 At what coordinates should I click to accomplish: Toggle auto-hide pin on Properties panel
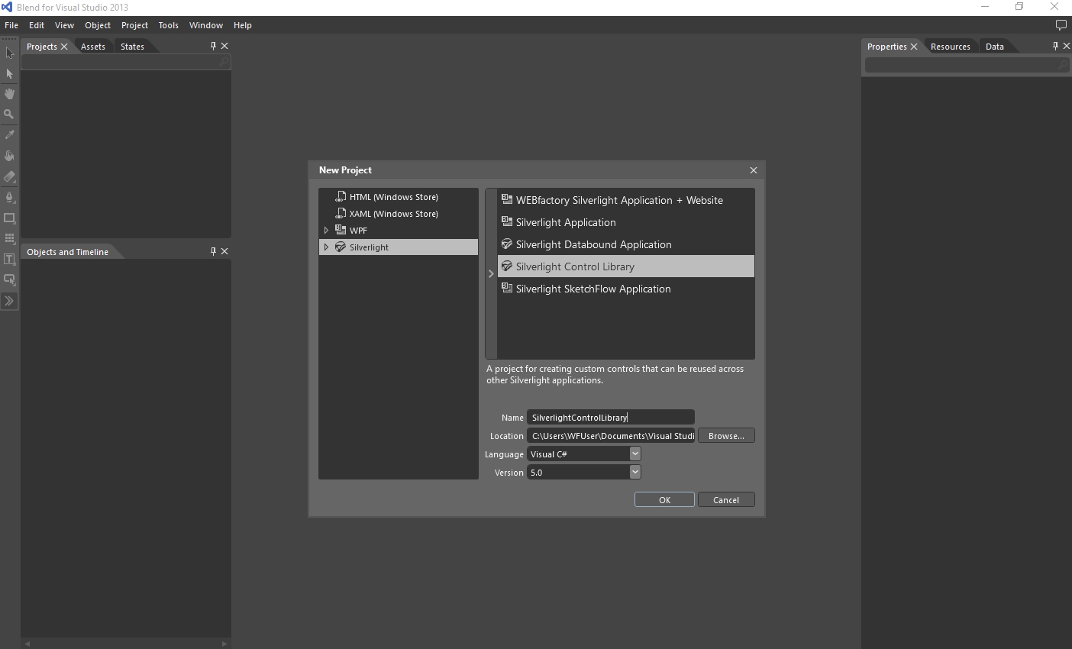click(1055, 46)
